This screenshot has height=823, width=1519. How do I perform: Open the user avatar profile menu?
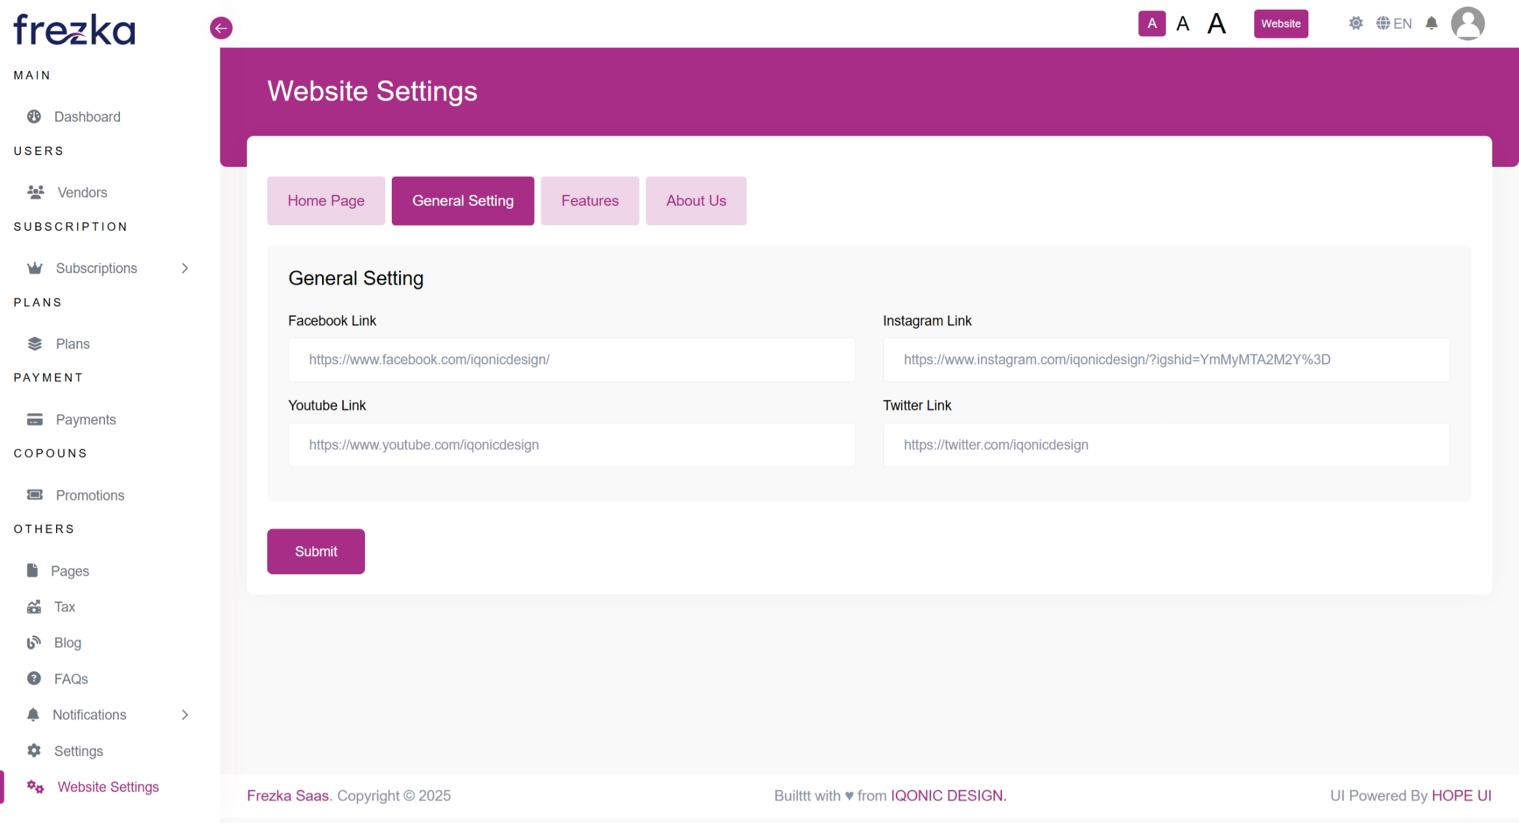point(1467,23)
